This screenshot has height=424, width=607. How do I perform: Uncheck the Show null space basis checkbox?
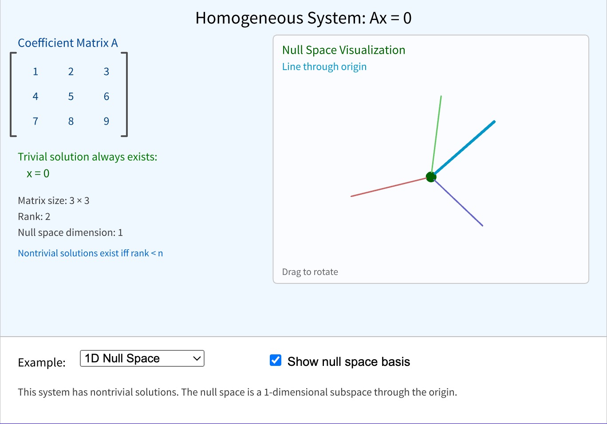[x=275, y=361]
